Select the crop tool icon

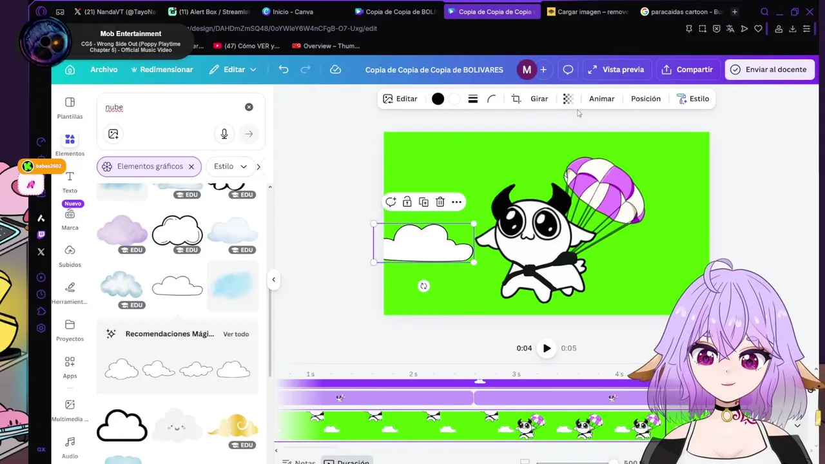[516, 99]
